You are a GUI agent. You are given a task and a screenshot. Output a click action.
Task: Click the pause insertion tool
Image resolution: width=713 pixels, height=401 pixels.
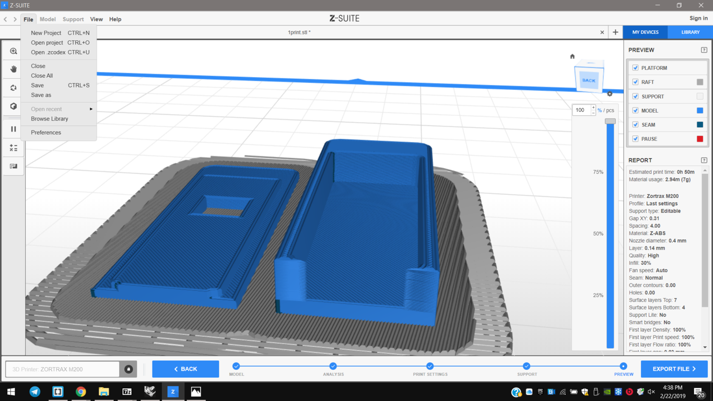tap(14, 129)
